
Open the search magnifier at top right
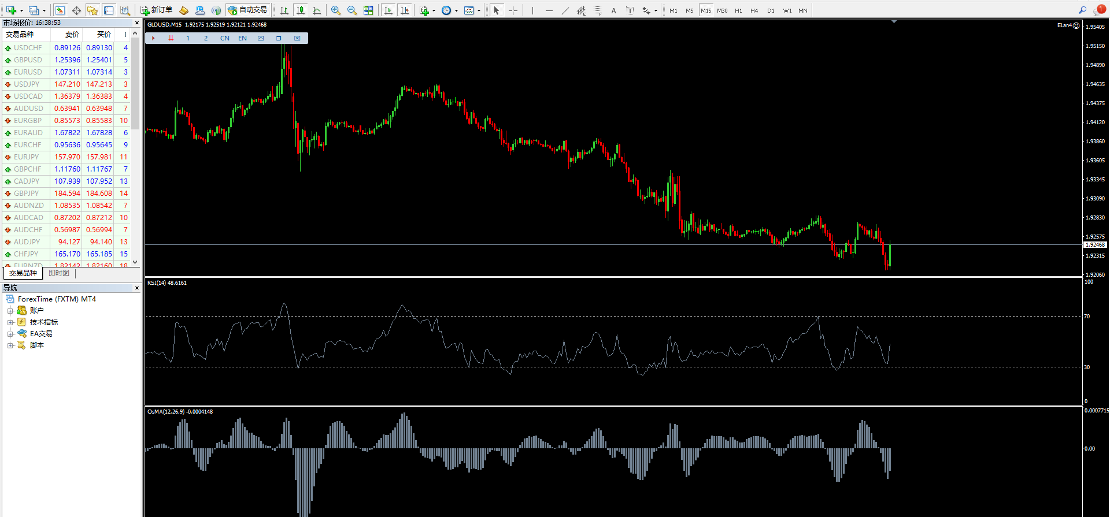[1082, 10]
